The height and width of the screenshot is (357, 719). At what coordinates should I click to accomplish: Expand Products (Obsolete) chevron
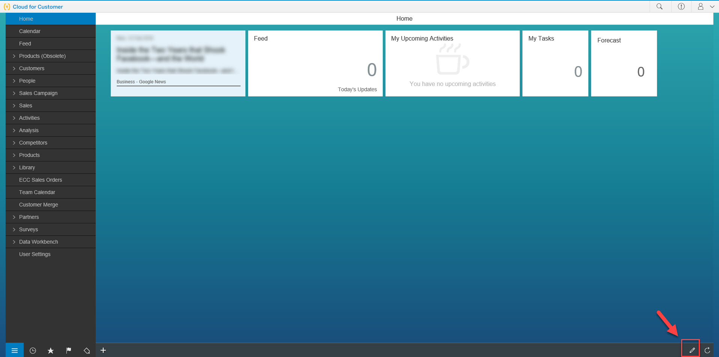pos(14,56)
